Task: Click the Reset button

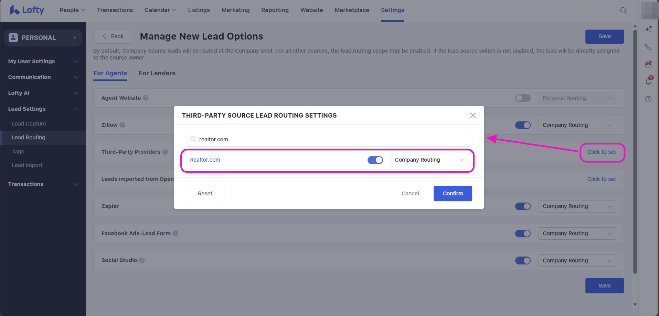Action: point(205,194)
